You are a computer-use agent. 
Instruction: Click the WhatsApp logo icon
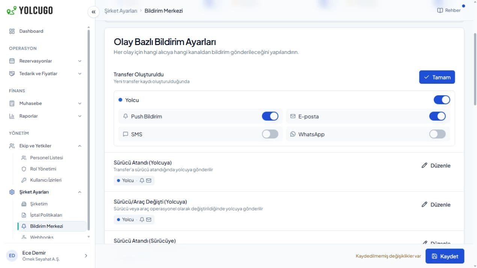coord(293,134)
